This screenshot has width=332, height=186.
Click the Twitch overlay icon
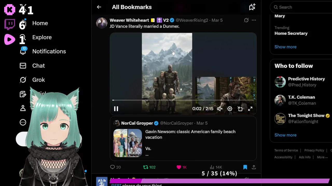(10, 25)
